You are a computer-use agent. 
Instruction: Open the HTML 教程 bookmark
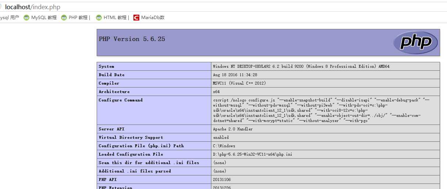tap(112, 18)
